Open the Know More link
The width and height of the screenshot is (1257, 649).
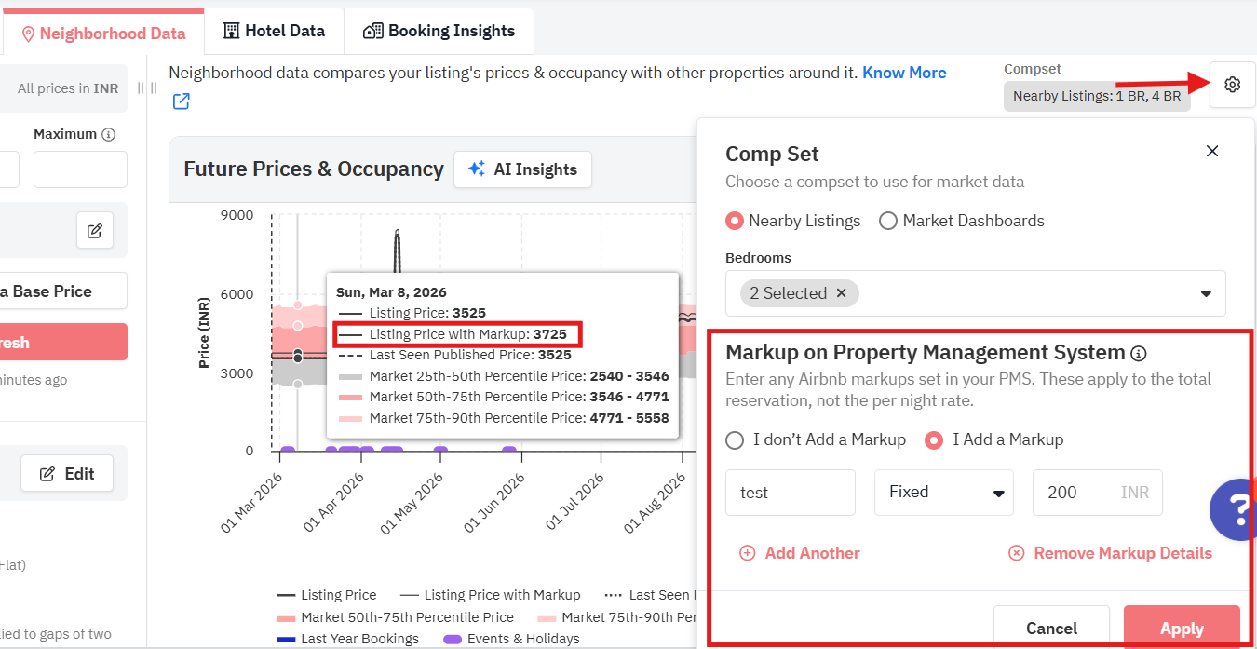(903, 73)
